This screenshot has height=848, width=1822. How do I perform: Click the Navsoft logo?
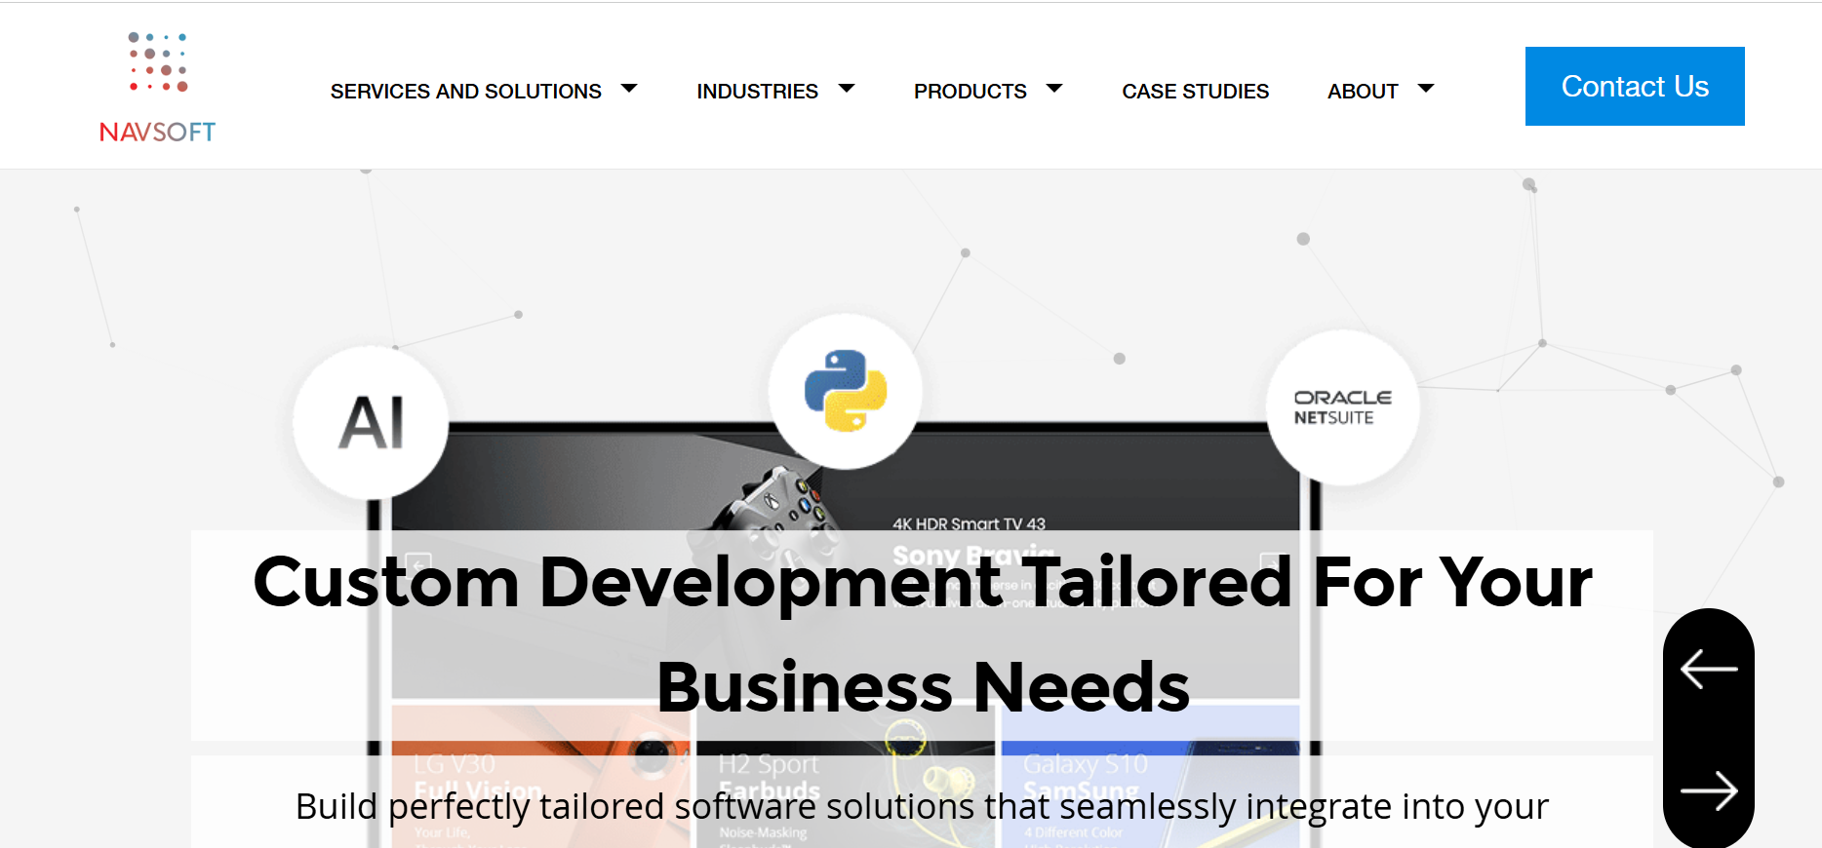pos(157,88)
